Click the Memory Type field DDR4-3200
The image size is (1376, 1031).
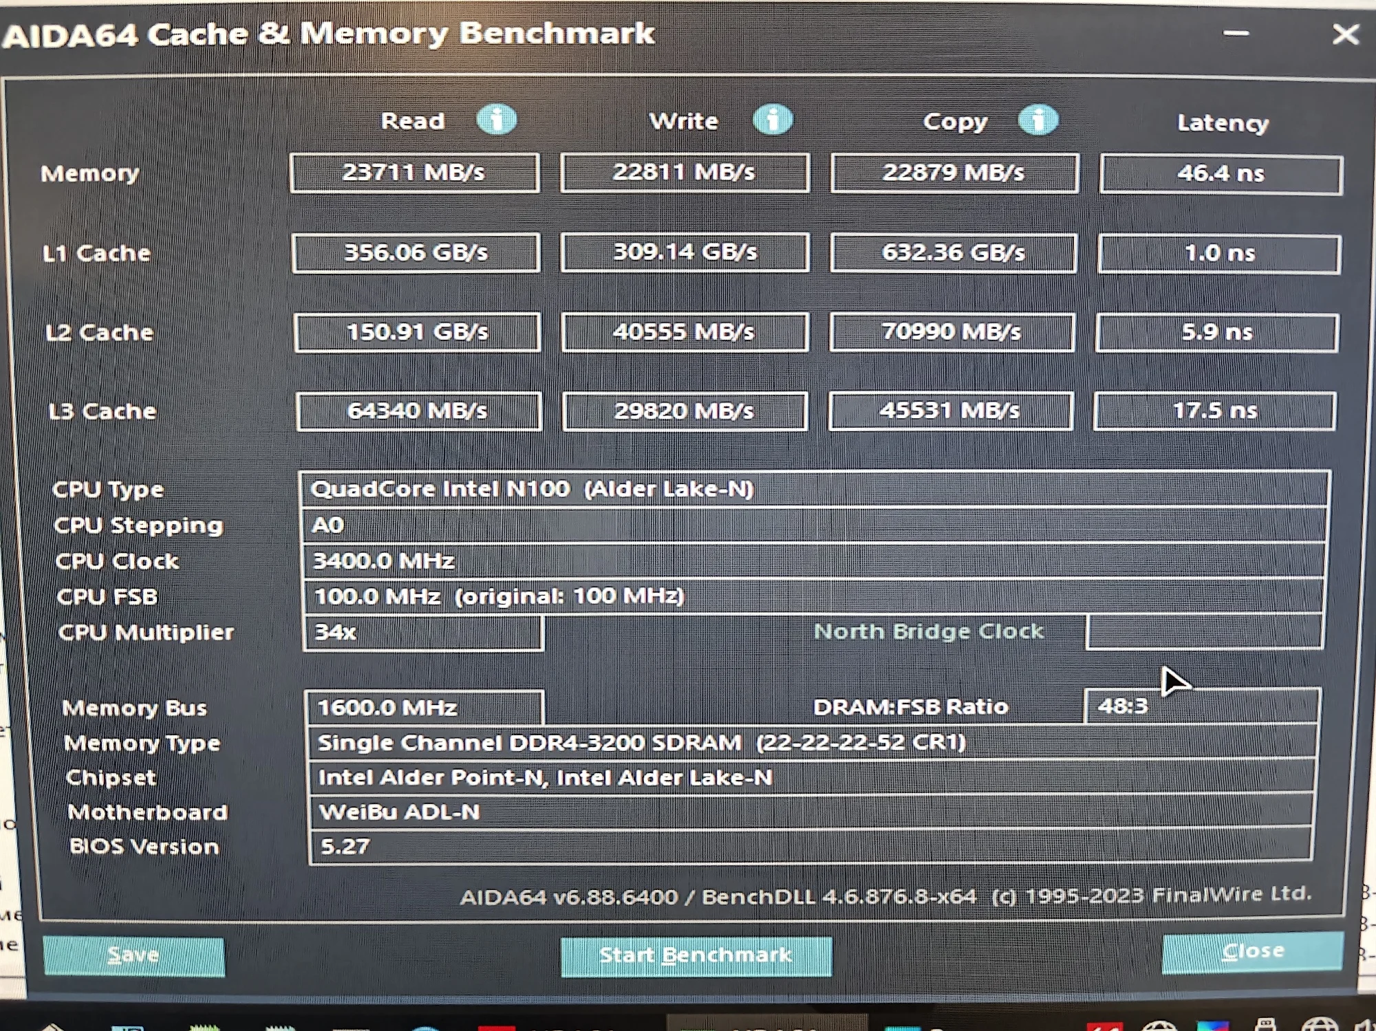coord(812,743)
